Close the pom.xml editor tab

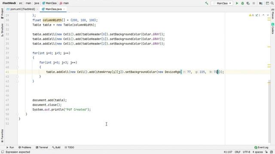[37, 9]
